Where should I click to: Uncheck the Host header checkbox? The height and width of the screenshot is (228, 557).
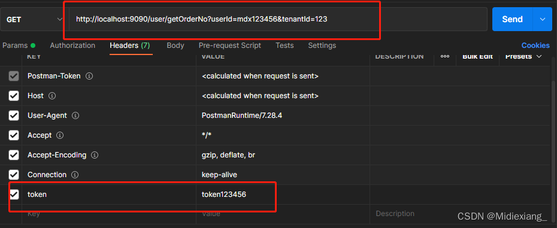tap(14, 96)
